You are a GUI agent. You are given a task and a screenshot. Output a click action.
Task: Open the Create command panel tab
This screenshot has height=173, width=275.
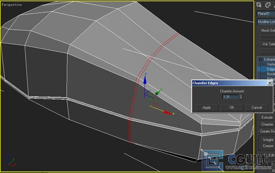259,5
